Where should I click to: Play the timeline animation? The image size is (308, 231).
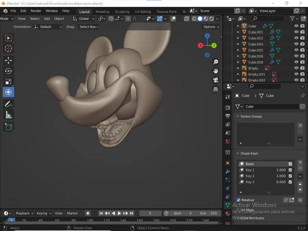pyautogui.click(x=119, y=213)
